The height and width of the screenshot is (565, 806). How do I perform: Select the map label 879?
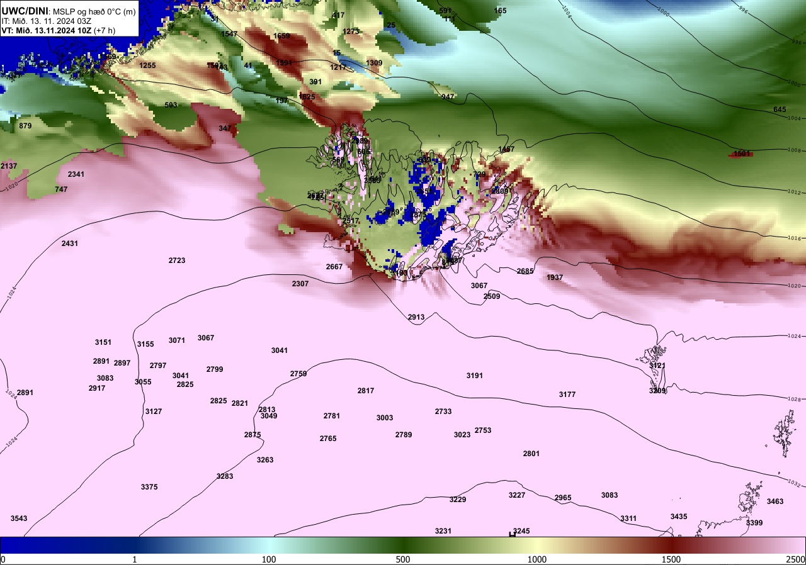click(25, 126)
